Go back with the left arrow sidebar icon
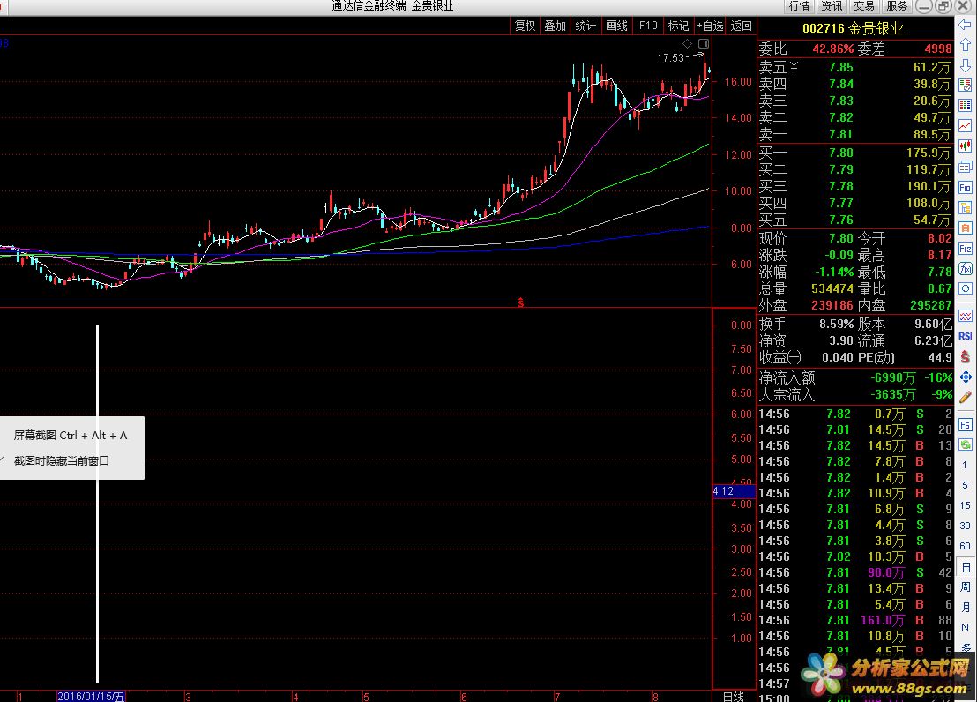The height and width of the screenshot is (702, 977). point(966,25)
